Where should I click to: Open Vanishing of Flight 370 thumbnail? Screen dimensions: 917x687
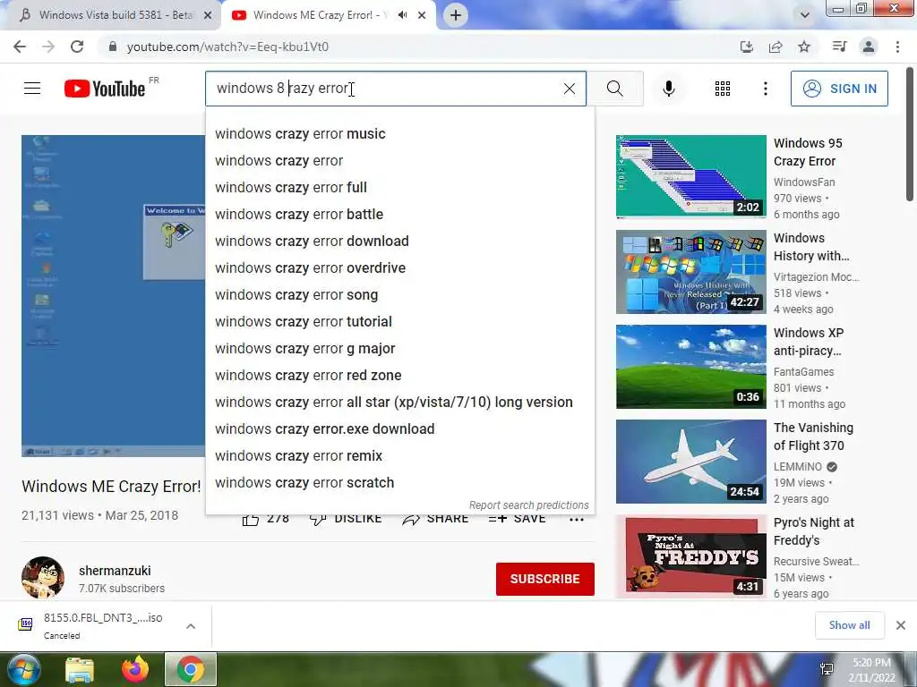pyautogui.click(x=690, y=462)
